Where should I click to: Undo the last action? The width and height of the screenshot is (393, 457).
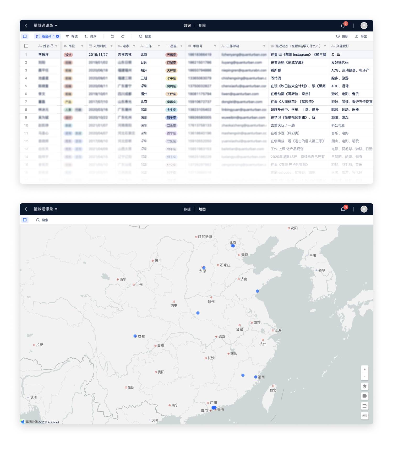click(x=112, y=36)
